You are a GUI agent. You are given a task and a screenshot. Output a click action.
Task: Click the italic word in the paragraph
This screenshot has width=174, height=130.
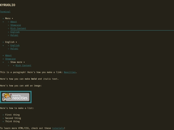pyautogui.click(x=47, y=79)
